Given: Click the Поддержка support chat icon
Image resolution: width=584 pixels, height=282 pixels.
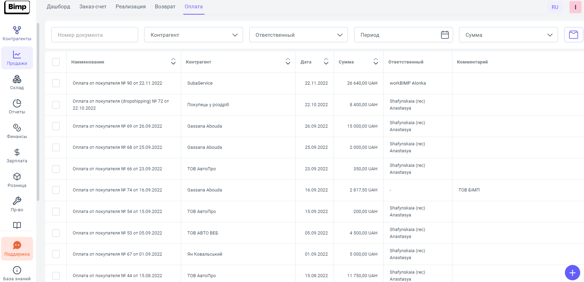Looking at the screenshot, I should (17, 246).
